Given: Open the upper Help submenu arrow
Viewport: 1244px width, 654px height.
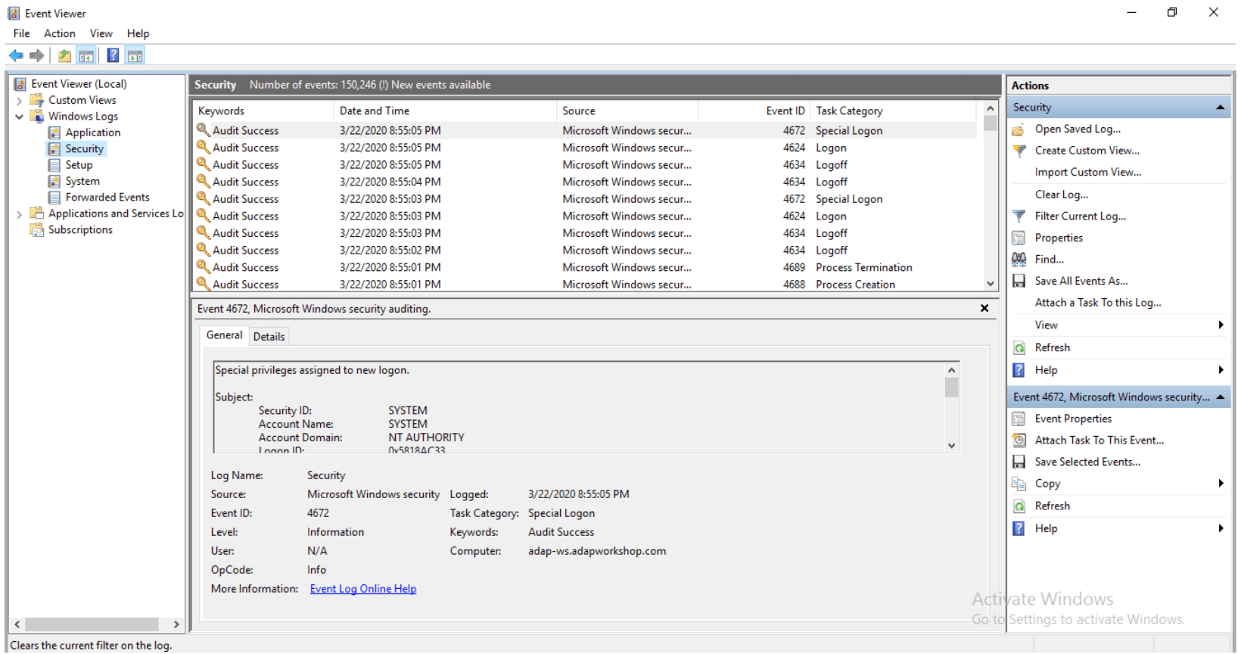Looking at the screenshot, I should point(1221,370).
